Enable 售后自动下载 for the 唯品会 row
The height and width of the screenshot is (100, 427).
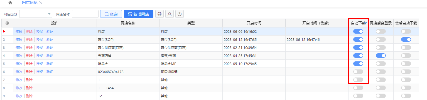pos(406,64)
